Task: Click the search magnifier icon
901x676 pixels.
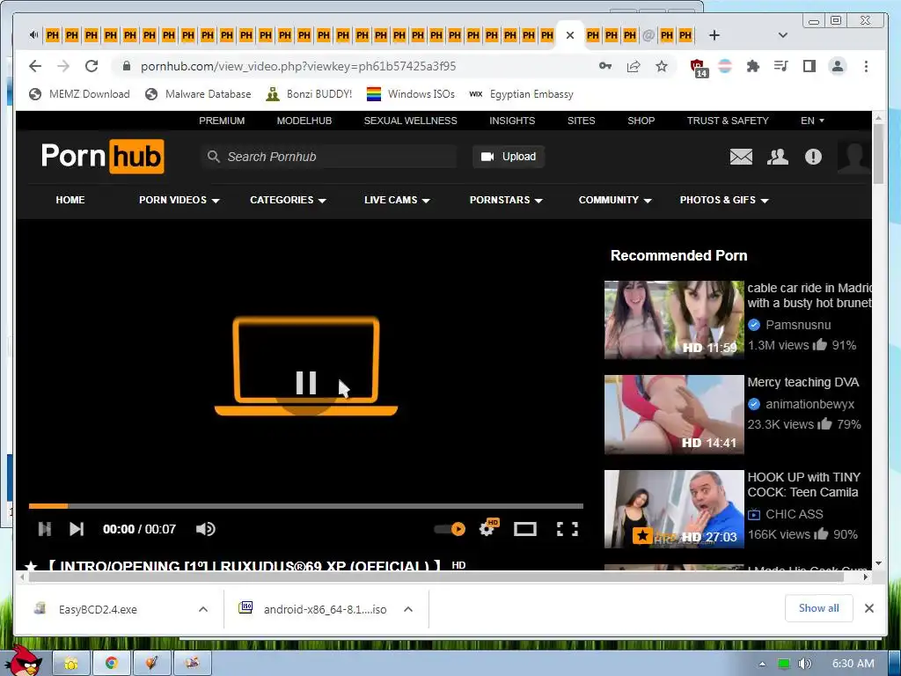Action: (x=213, y=157)
